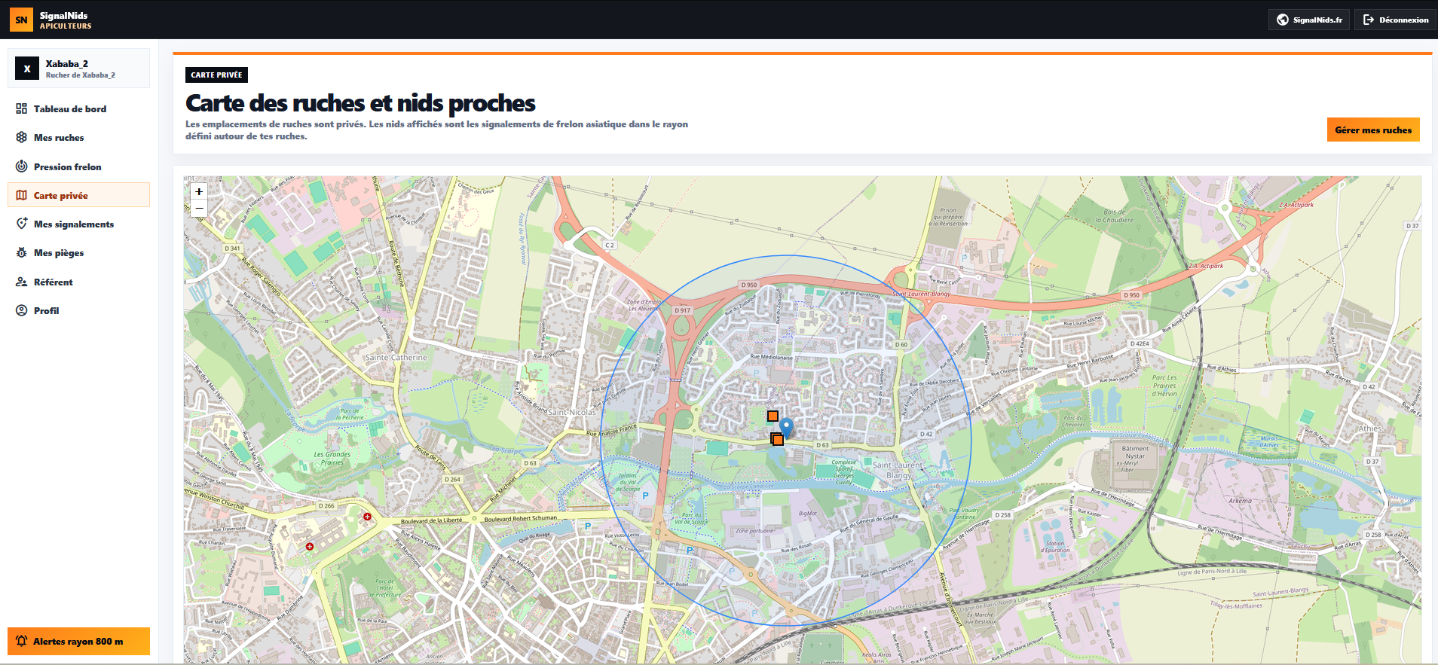Click the Mes pièges bug icon
Image resolution: width=1438 pixels, height=665 pixels.
(x=21, y=252)
